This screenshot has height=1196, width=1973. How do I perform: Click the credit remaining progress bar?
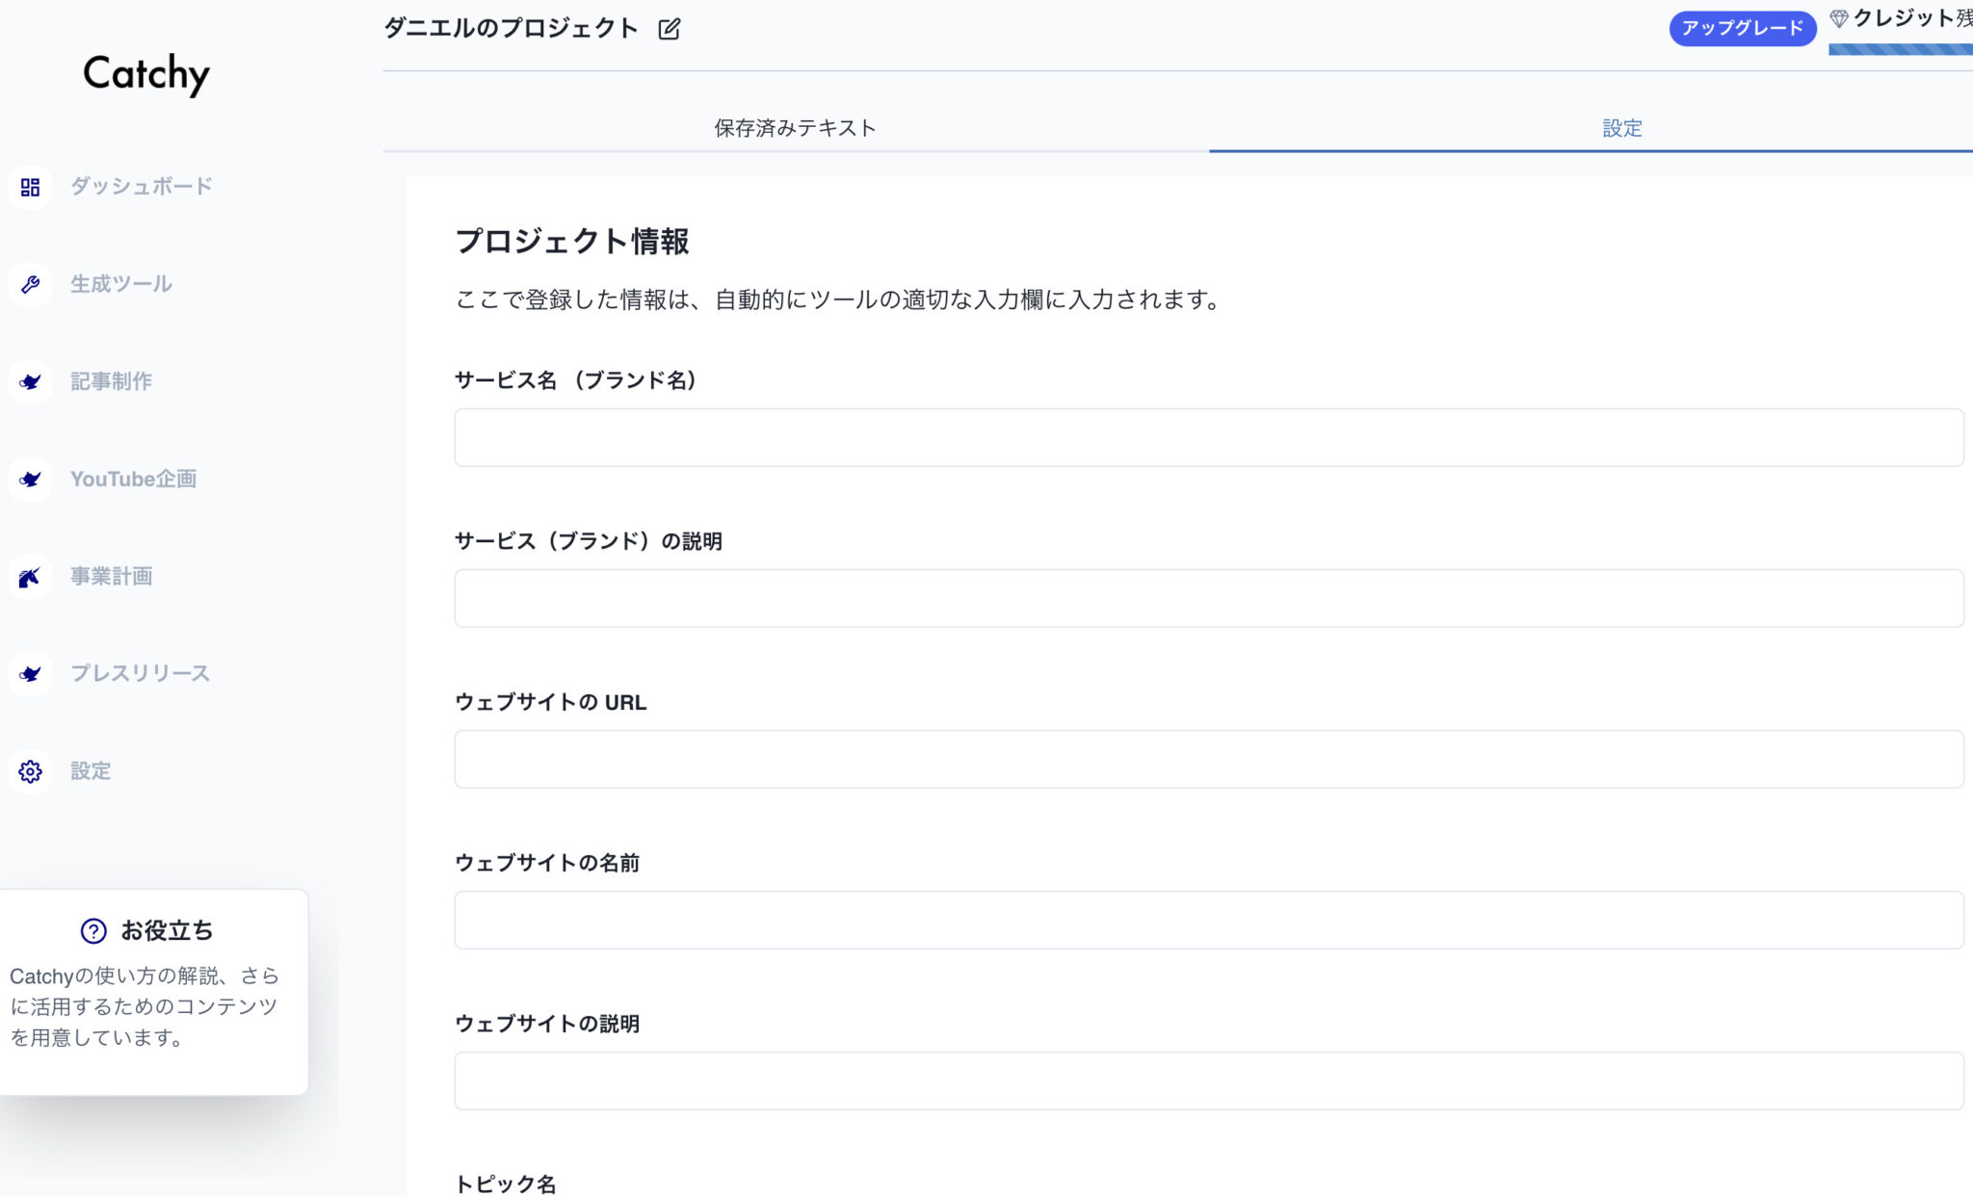1900,49
